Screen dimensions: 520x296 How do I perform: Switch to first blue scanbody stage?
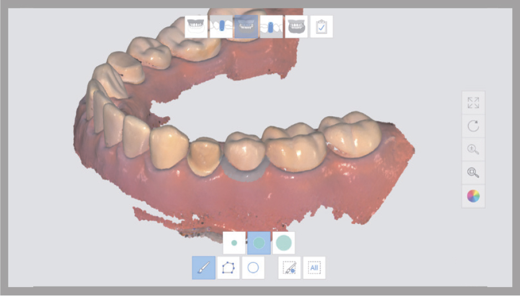point(221,27)
